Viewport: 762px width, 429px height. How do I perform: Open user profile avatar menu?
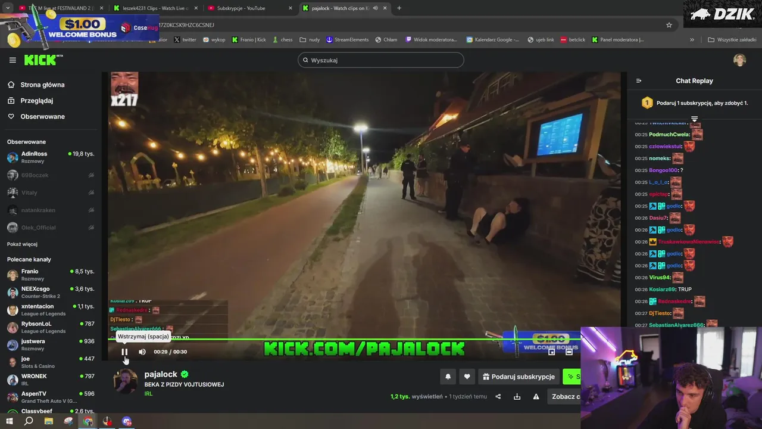pyautogui.click(x=740, y=60)
